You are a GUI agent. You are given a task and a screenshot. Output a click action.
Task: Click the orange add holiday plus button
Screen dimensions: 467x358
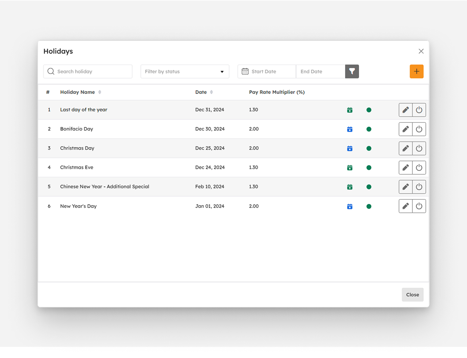pos(417,71)
